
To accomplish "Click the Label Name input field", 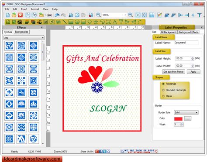I will pos(186,43).
